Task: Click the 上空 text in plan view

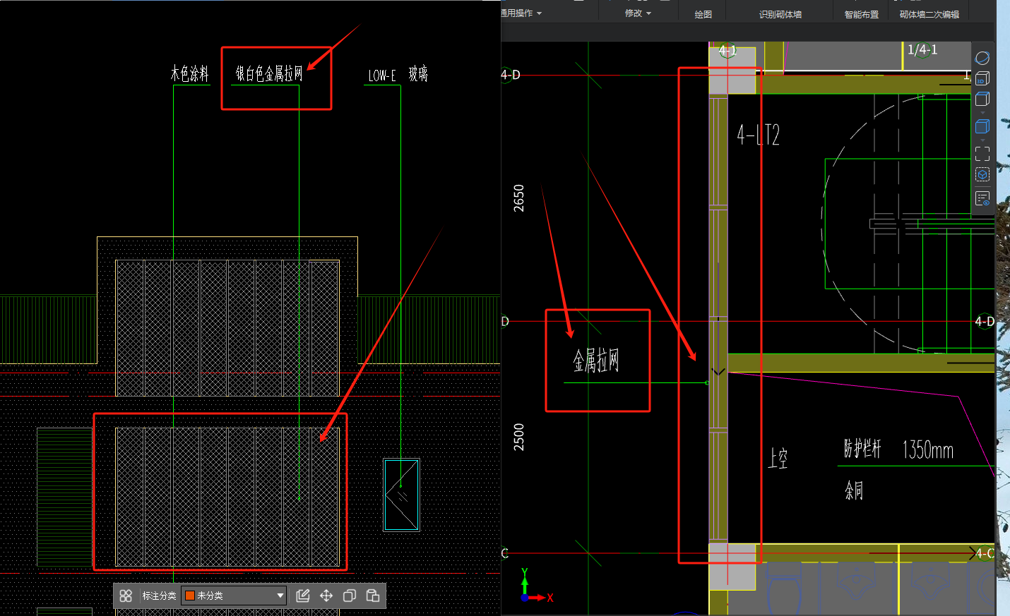Action: point(778,459)
